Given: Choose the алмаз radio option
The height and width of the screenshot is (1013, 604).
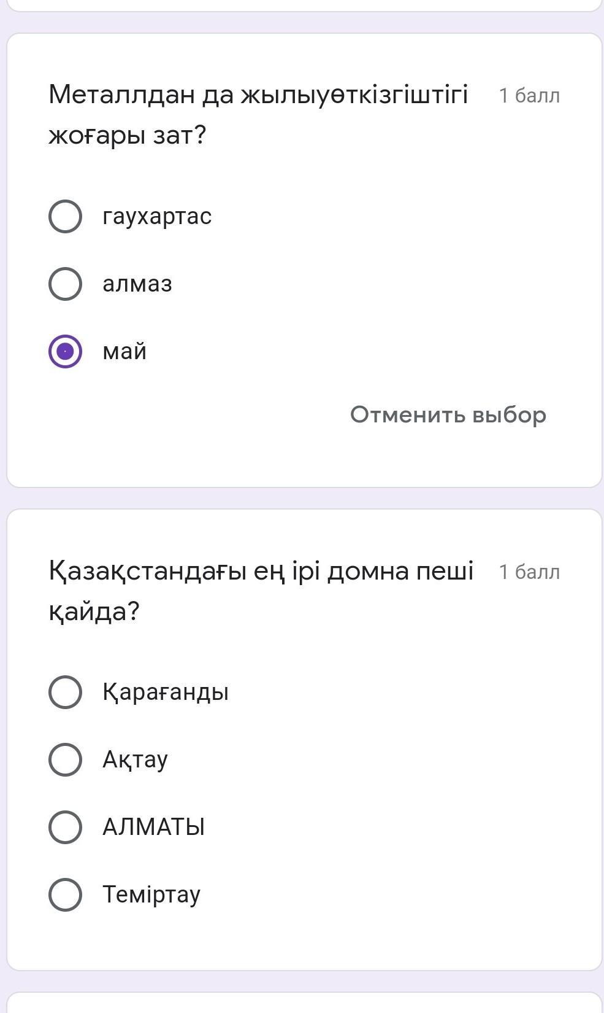Looking at the screenshot, I should 65,284.
